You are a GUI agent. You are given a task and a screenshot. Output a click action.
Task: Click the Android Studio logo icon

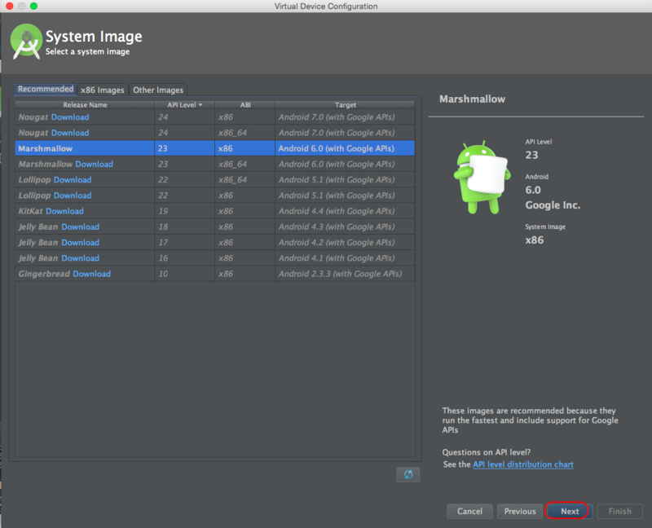click(x=26, y=42)
